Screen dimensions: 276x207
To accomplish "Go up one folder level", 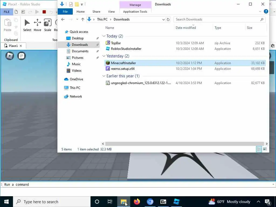I will [82, 19].
